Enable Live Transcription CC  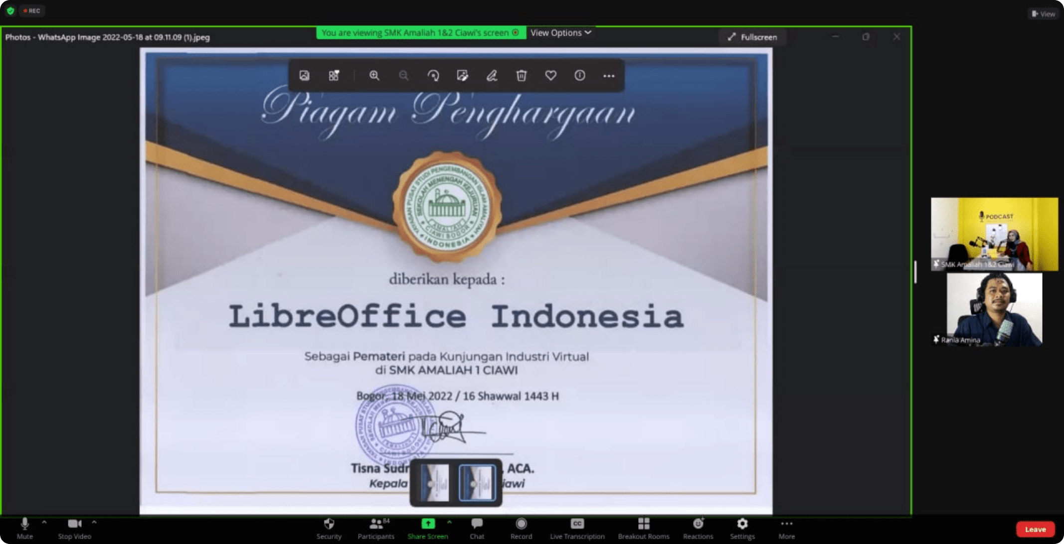577,529
